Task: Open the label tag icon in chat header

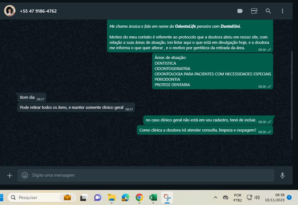Action: 240,11
